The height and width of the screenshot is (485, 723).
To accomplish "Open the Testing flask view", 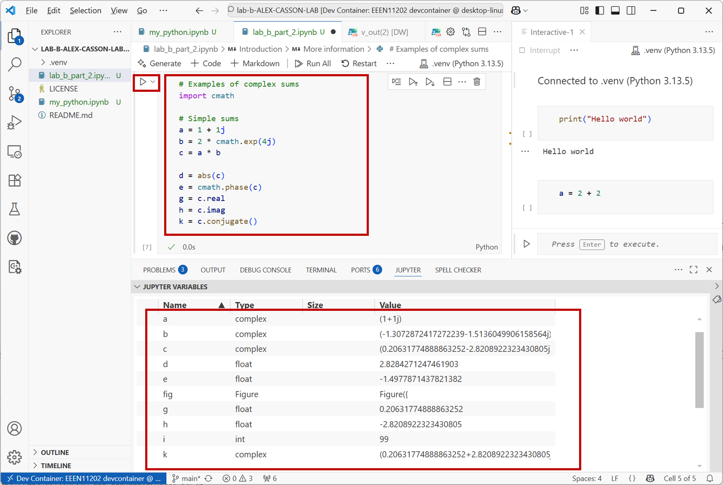I will (x=15, y=209).
